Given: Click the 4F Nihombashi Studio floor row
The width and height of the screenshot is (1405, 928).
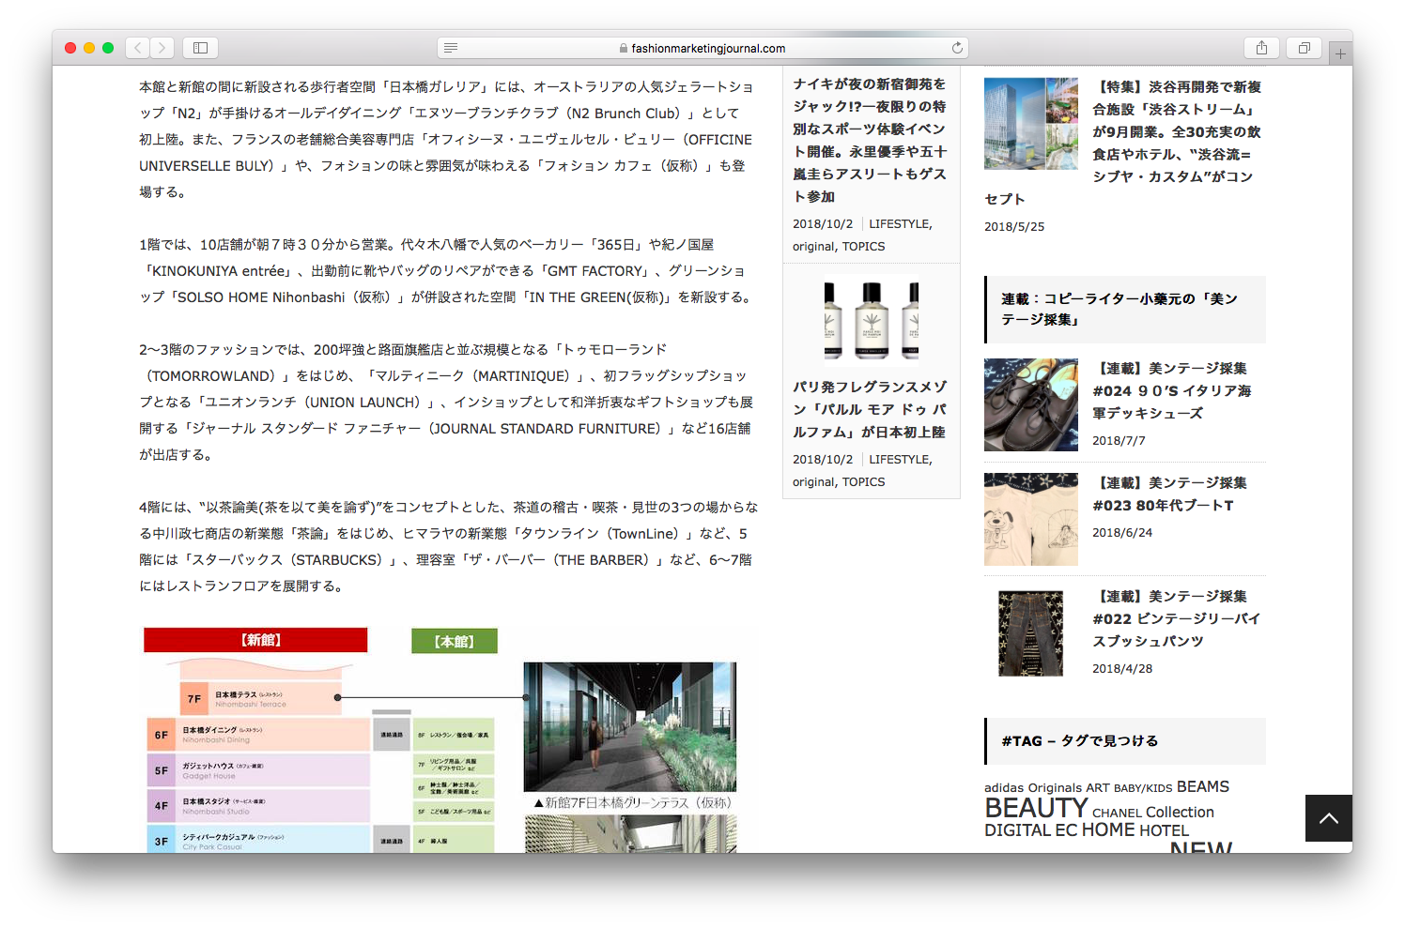Looking at the screenshot, I should click(258, 805).
